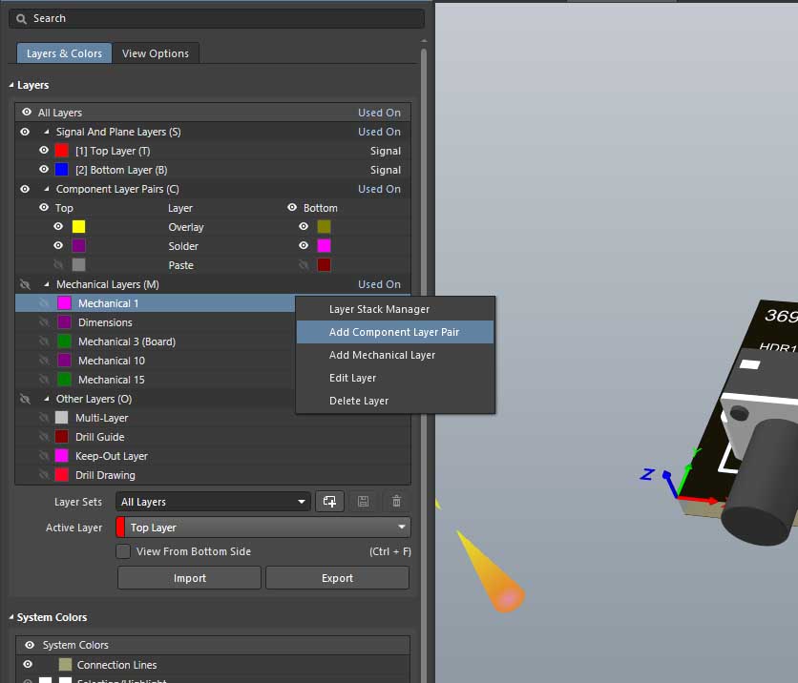Click the yellow Top Overlay color swatch

point(78,227)
